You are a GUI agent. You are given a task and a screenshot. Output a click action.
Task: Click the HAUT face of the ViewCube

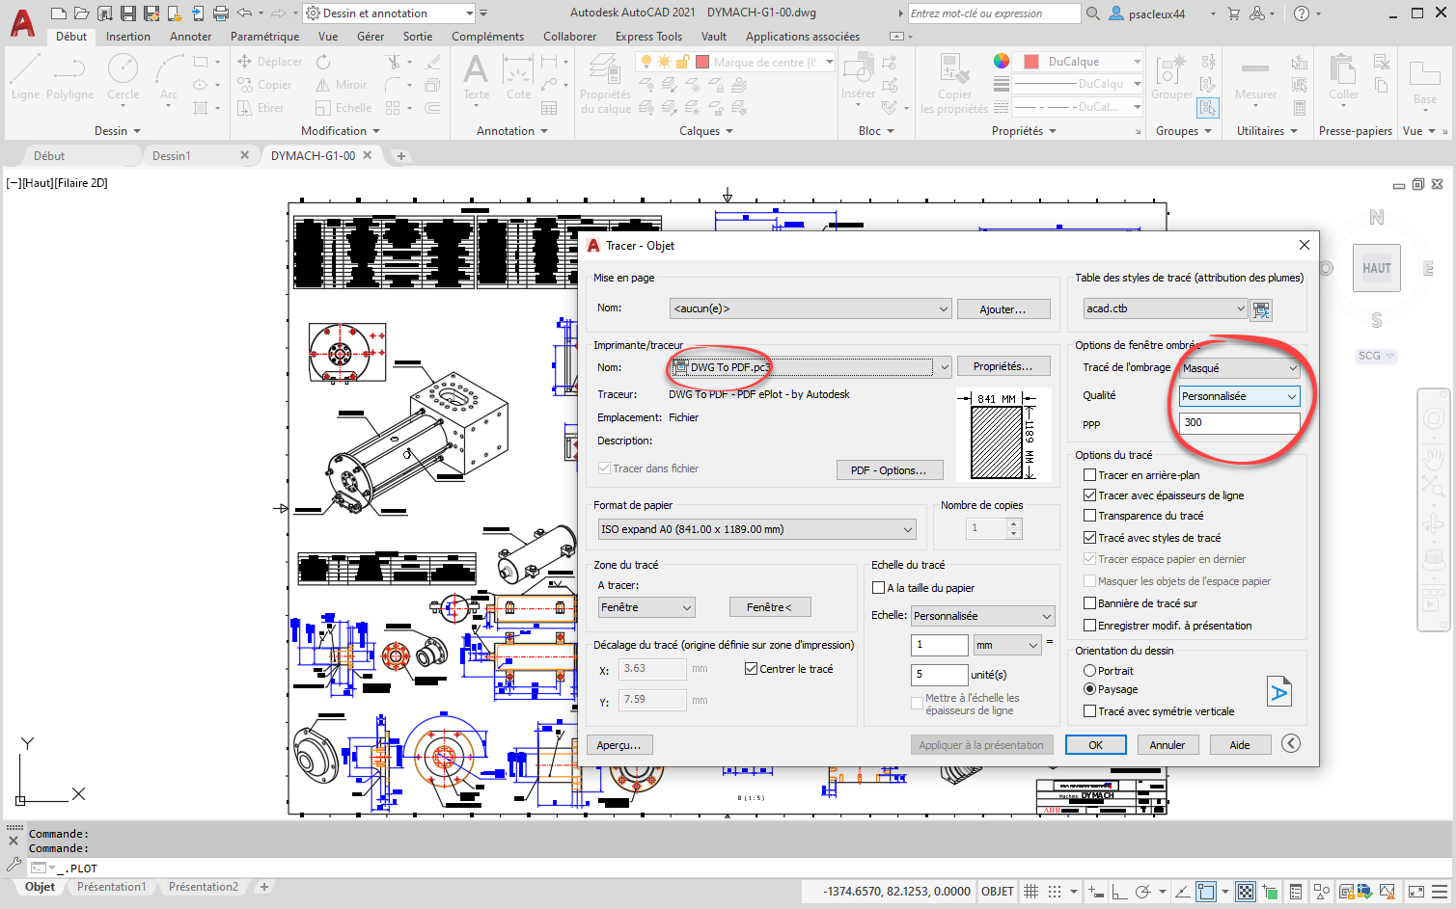click(x=1376, y=269)
